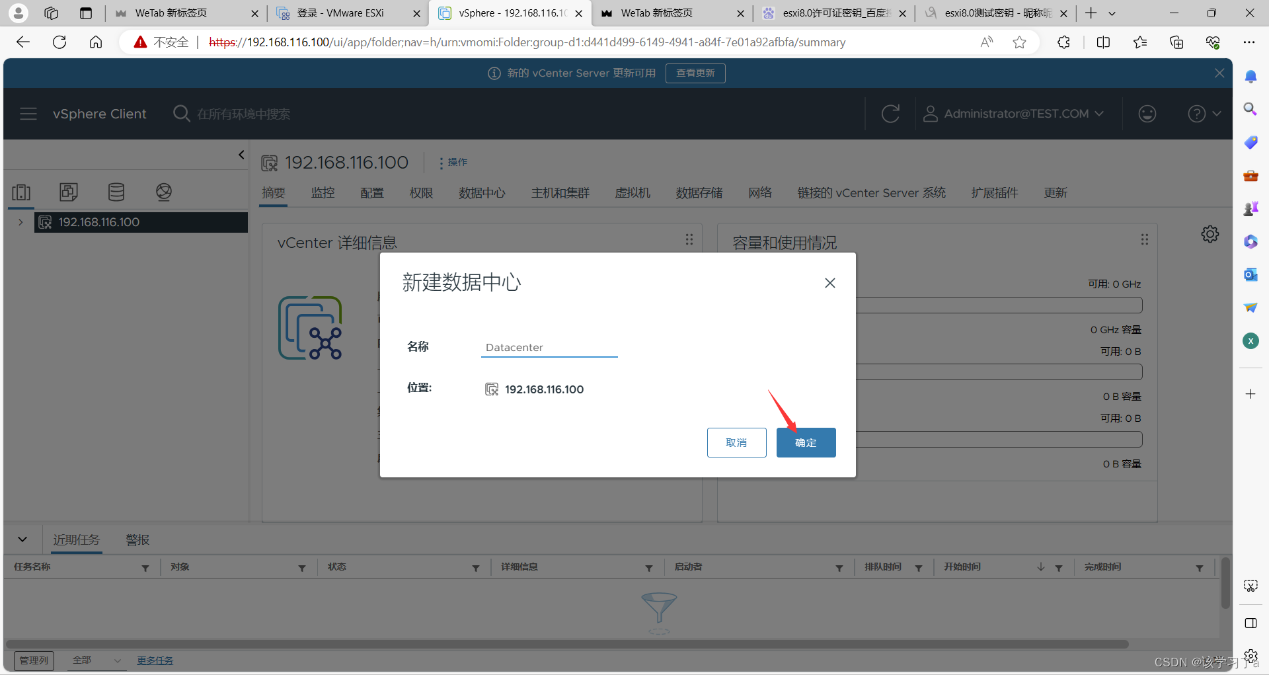1269x675 pixels.
Task: Close the 新建数据中心 dialog
Action: (830, 283)
